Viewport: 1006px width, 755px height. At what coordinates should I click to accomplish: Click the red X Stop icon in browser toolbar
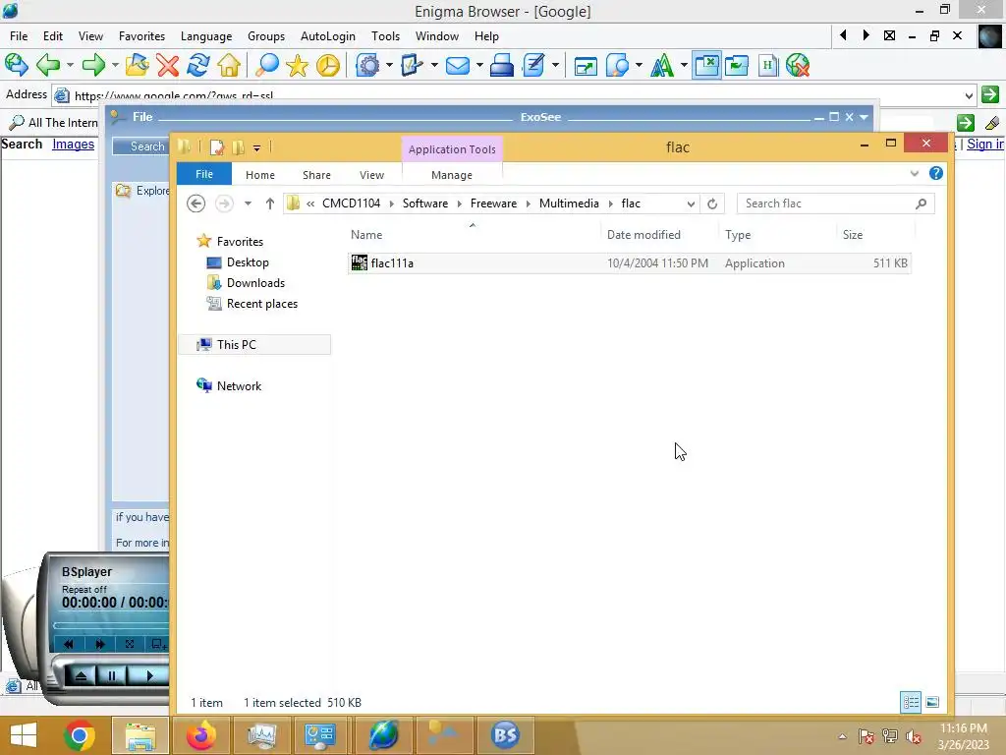(x=167, y=65)
